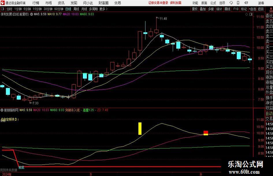Click the 保利发展(日线 前复权) chart title
273x176 pixels.
tap(15, 14)
